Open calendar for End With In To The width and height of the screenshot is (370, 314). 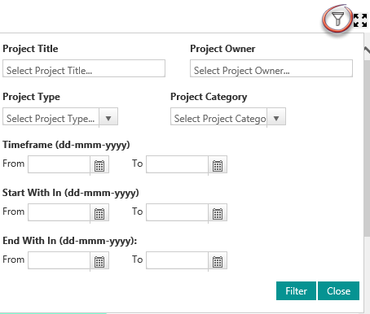pos(218,261)
